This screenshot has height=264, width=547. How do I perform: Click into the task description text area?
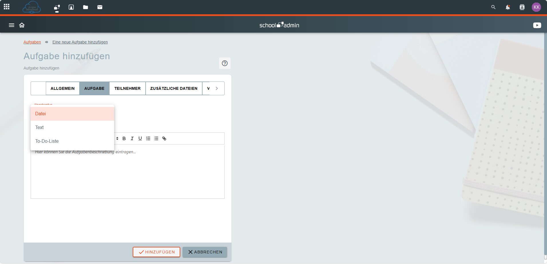[127, 174]
